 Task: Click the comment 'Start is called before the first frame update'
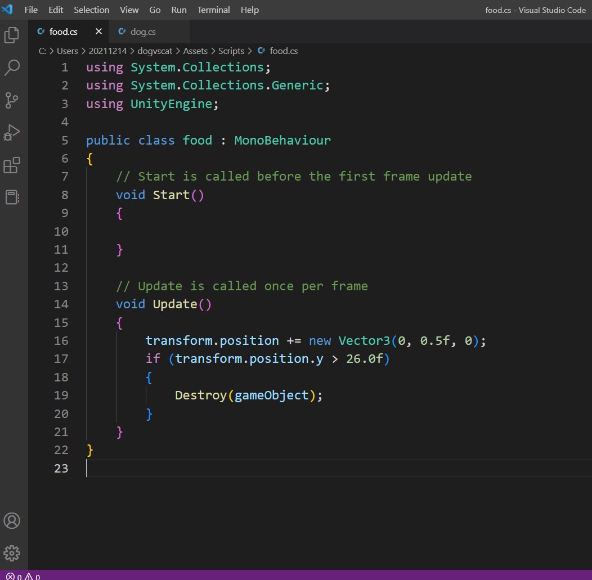tap(294, 177)
